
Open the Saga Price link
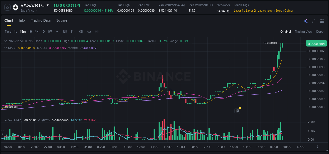pos(27,11)
